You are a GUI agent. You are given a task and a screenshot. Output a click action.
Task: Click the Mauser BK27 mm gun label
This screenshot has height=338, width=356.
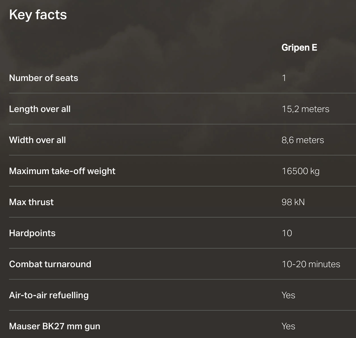pos(54,326)
